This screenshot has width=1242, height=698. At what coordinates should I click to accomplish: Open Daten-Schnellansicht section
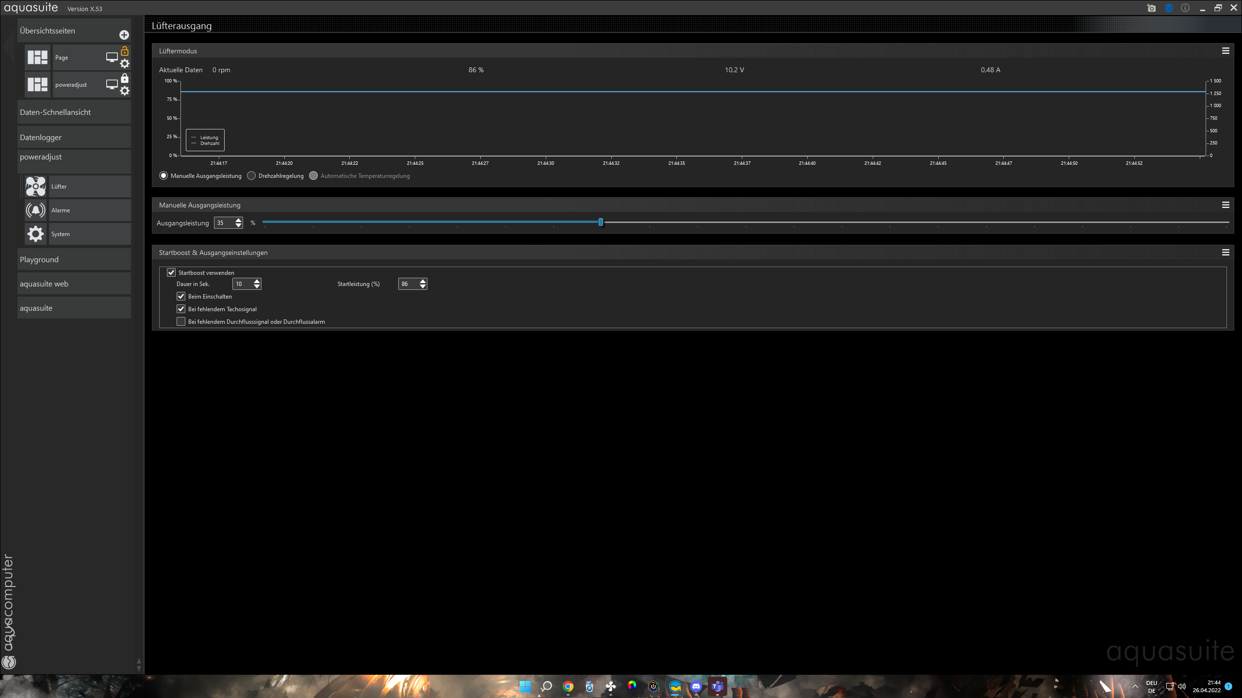click(x=74, y=112)
